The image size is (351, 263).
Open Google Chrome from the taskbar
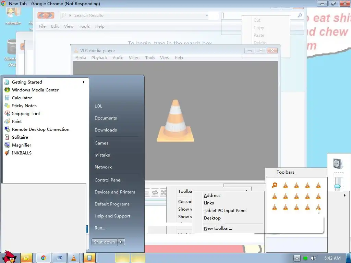coord(44,258)
